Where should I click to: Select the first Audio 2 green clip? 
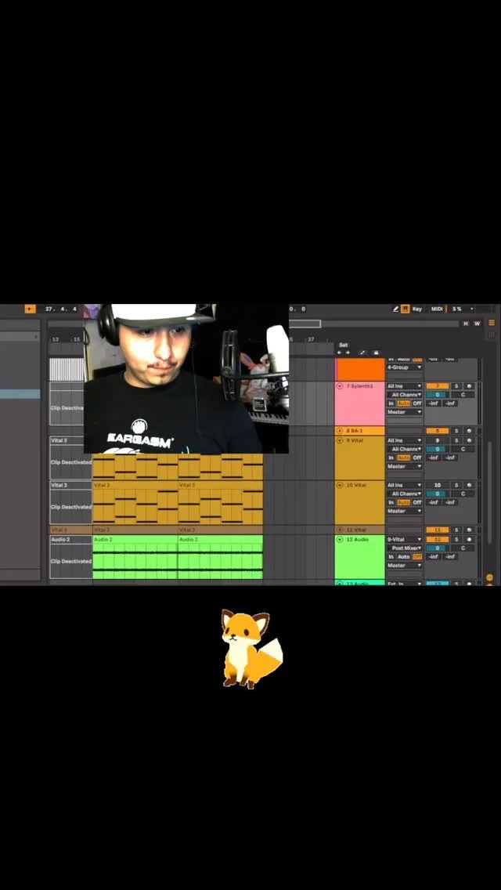point(135,557)
